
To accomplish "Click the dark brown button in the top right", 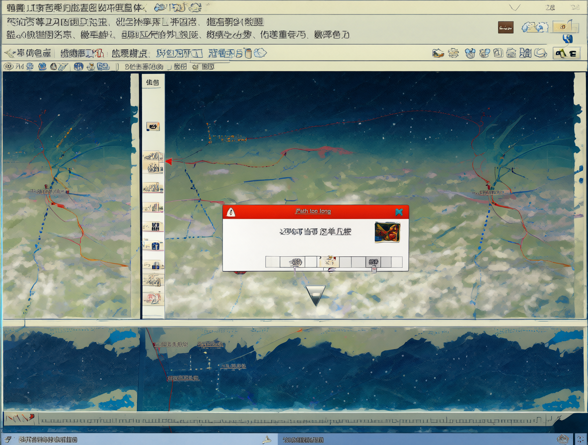I will coord(506,27).
